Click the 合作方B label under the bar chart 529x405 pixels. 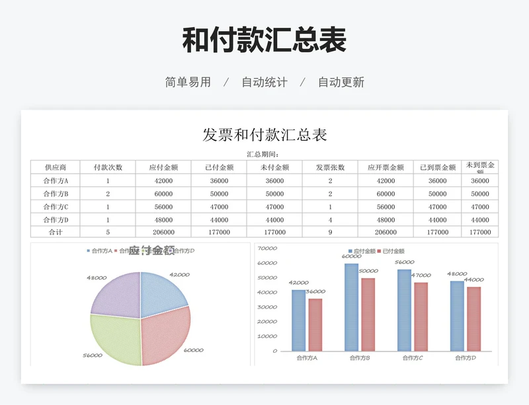coord(360,358)
